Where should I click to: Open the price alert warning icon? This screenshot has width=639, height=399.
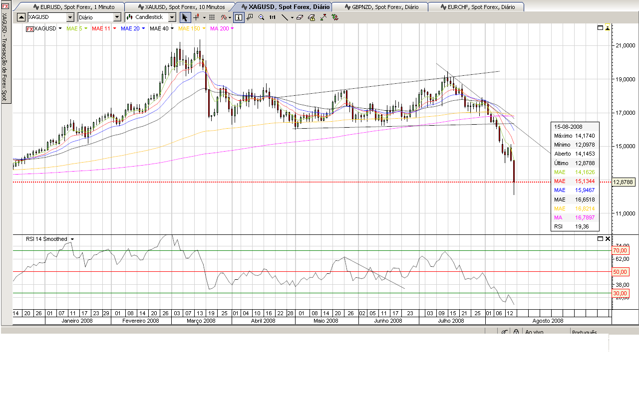(x=312, y=17)
